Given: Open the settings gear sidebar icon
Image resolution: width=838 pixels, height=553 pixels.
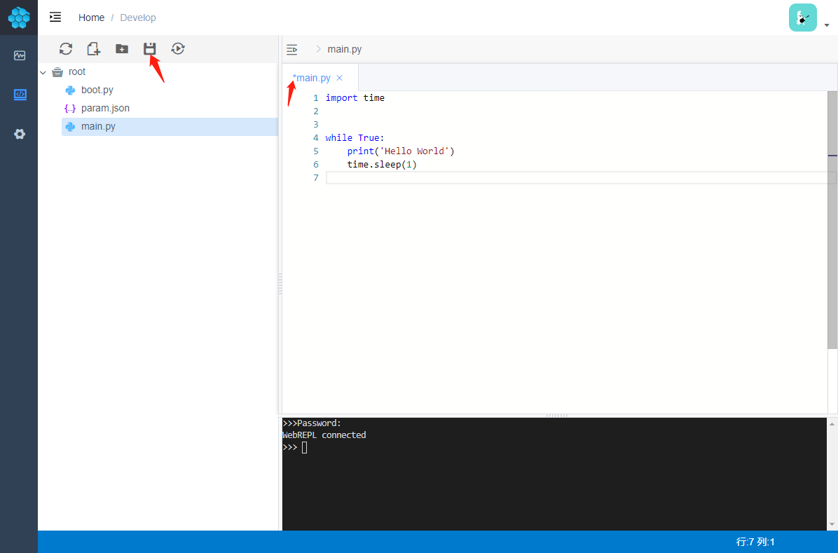Looking at the screenshot, I should pos(20,134).
